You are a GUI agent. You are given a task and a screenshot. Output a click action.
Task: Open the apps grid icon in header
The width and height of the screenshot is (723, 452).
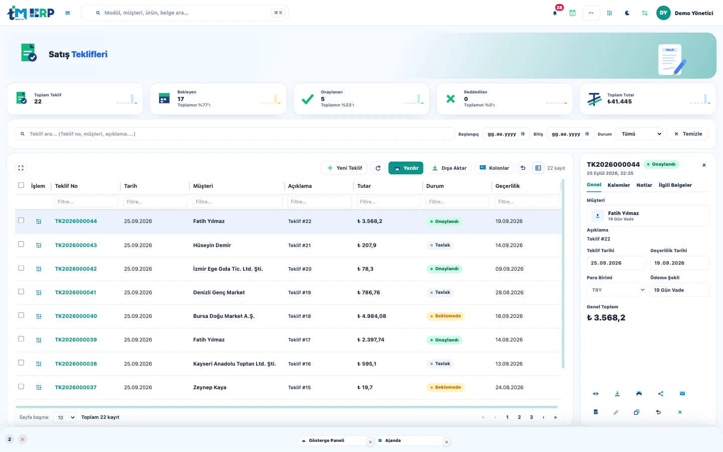[610, 13]
